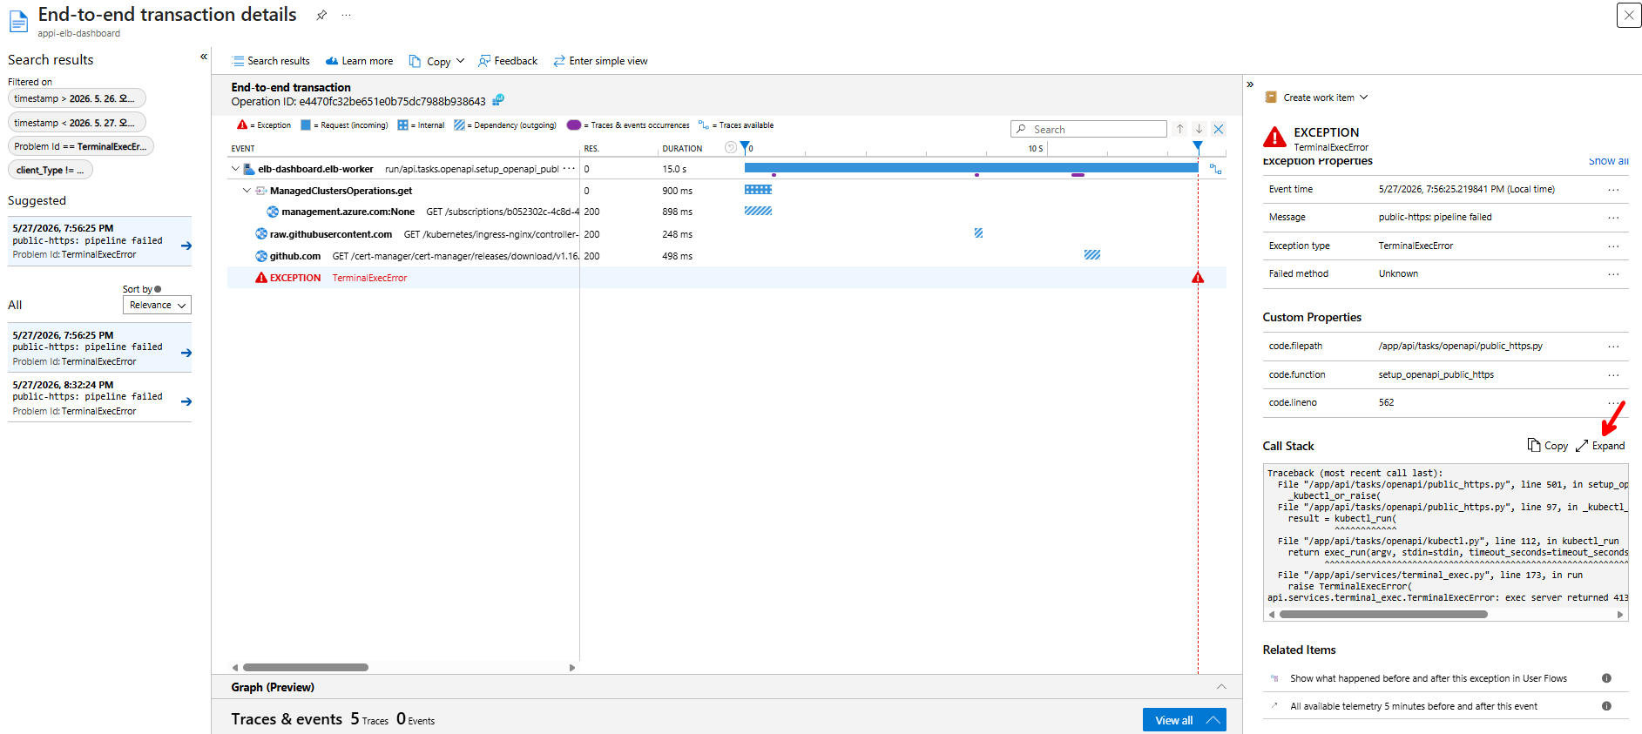1642x734 pixels.
Task: Click the DURATION column header
Action: (x=682, y=149)
